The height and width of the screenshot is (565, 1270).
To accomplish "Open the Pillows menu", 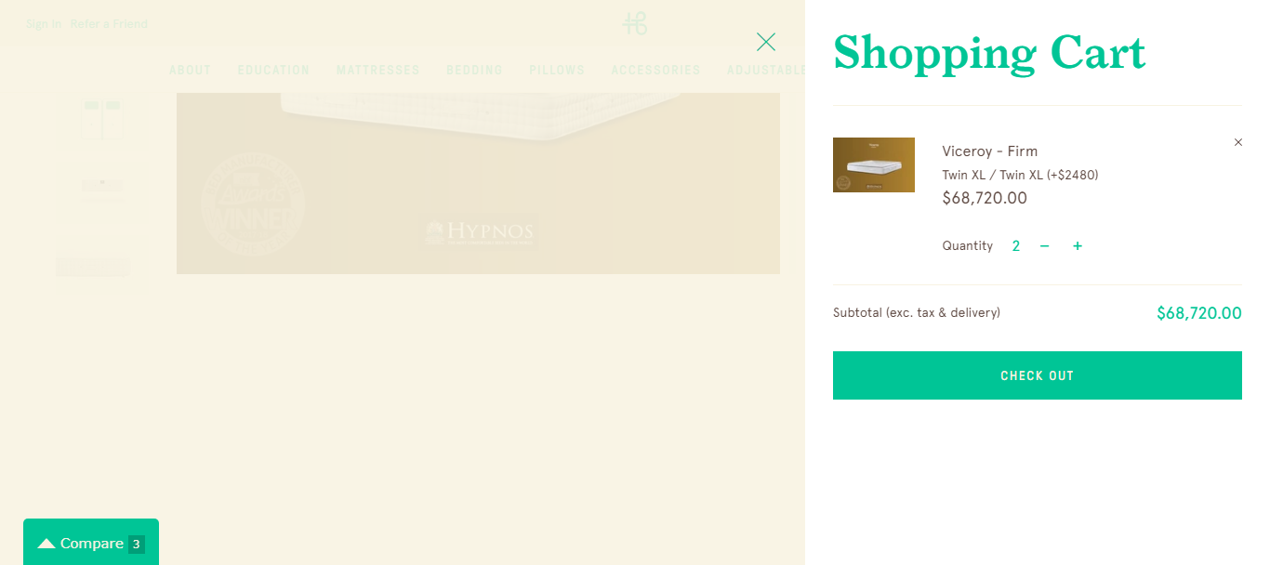I will pos(557,70).
